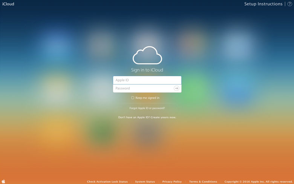Click the sign-in arrow in Password field
Image resolution: width=294 pixels, height=184 pixels.
(x=176, y=88)
